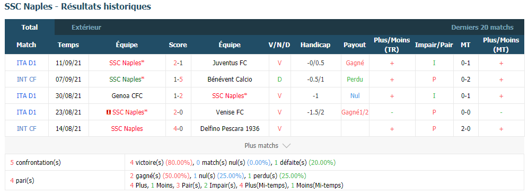The image size is (528, 194).
Task: Open Delfino Pescara 1936 team page
Action: click(x=230, y=129)
